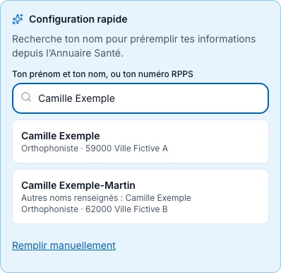Screen dimensions: 281x273
Task: Click the bold Camille Exemple-Martin name
Action: tap(78, 185)
